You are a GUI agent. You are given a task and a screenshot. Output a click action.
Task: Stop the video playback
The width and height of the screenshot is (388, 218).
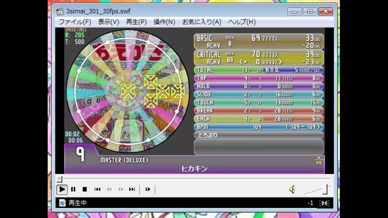(84, 190)
